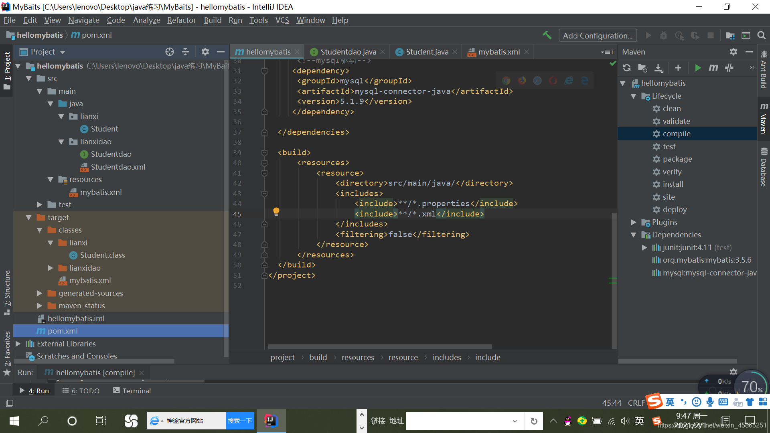
Task: Hide the Project panel with minus icon
Action: [x=221, y=52]
